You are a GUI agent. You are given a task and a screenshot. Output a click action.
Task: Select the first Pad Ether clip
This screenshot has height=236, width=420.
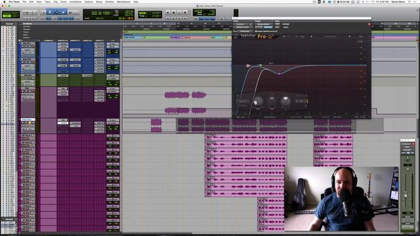(x=156, y=125)
